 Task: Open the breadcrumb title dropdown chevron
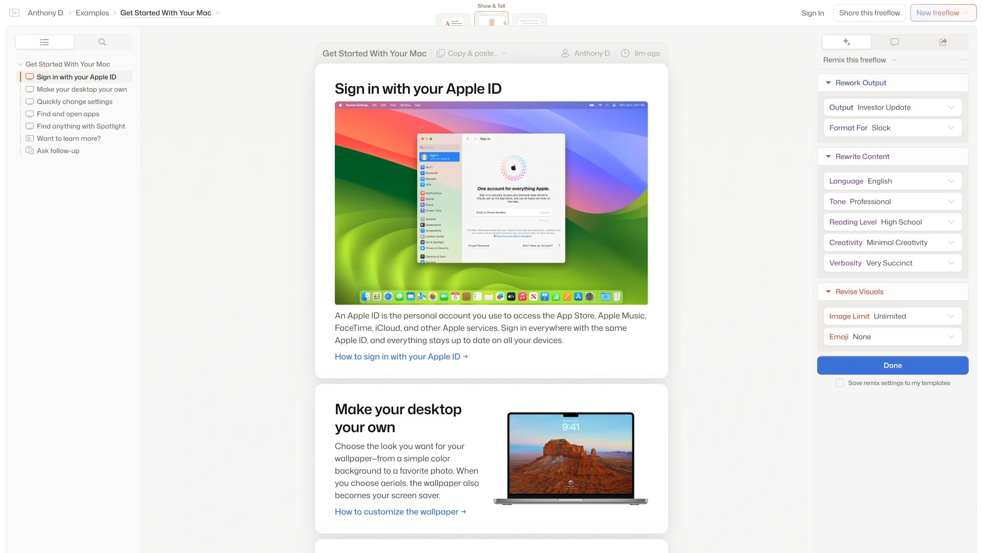coord(218,13)
